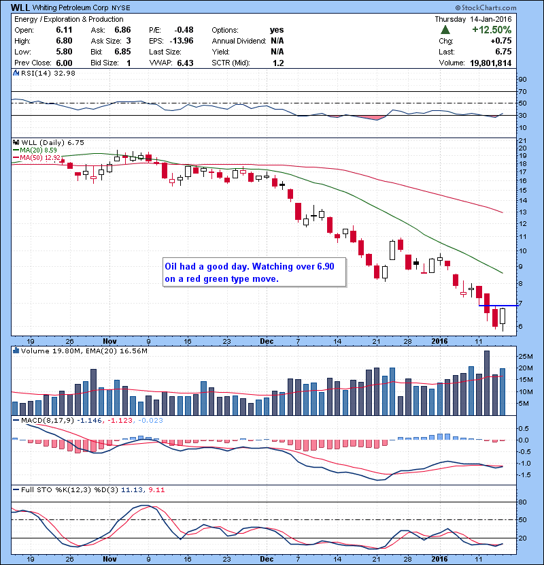The height and width of the screenshot is (565, 544).
Task: Click the WLL ticker symbol in header
Action: click(20, 7)
